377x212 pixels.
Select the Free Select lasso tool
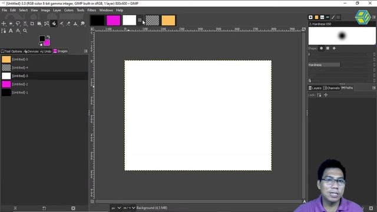(18, 24)
